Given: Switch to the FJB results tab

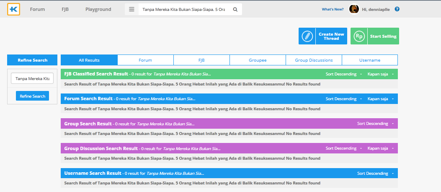Looking at the screenshot, I should tap(202, 60).
